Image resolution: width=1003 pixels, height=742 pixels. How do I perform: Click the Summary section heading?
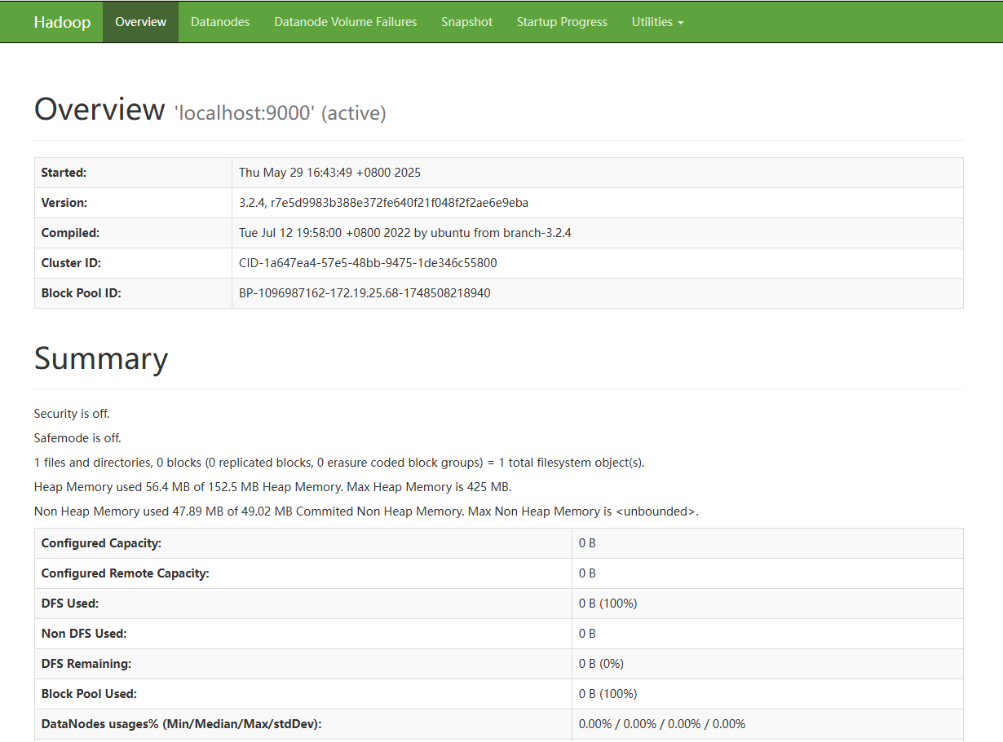pos(101,359)
